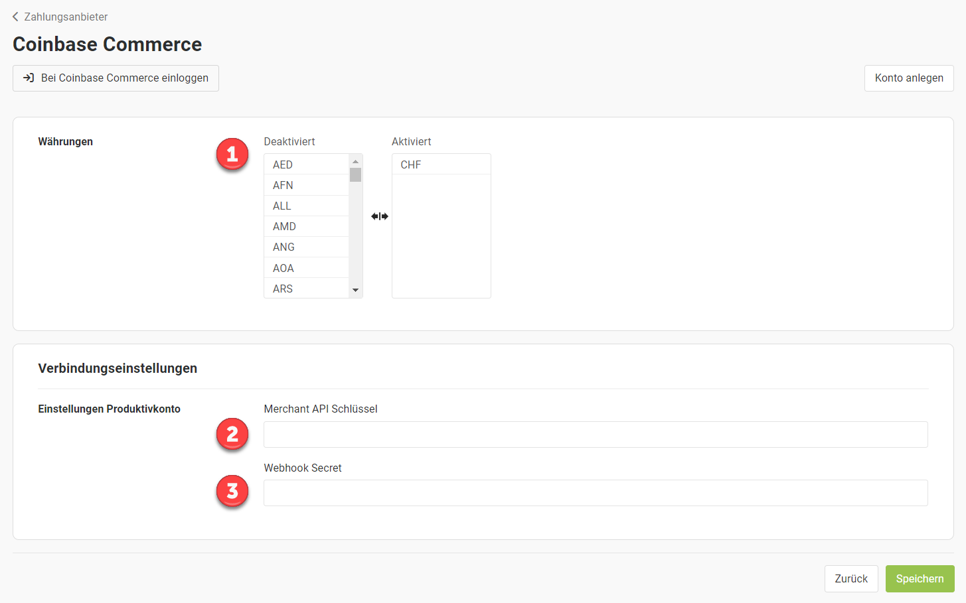
Task: Select AED in the Deaktiviert list
Action: (x=306, y=165)
